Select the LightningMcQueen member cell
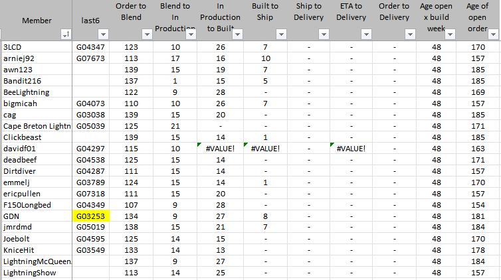Screen dimensions: 501x280 37,261
